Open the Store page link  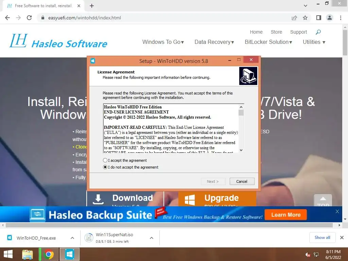276,32
